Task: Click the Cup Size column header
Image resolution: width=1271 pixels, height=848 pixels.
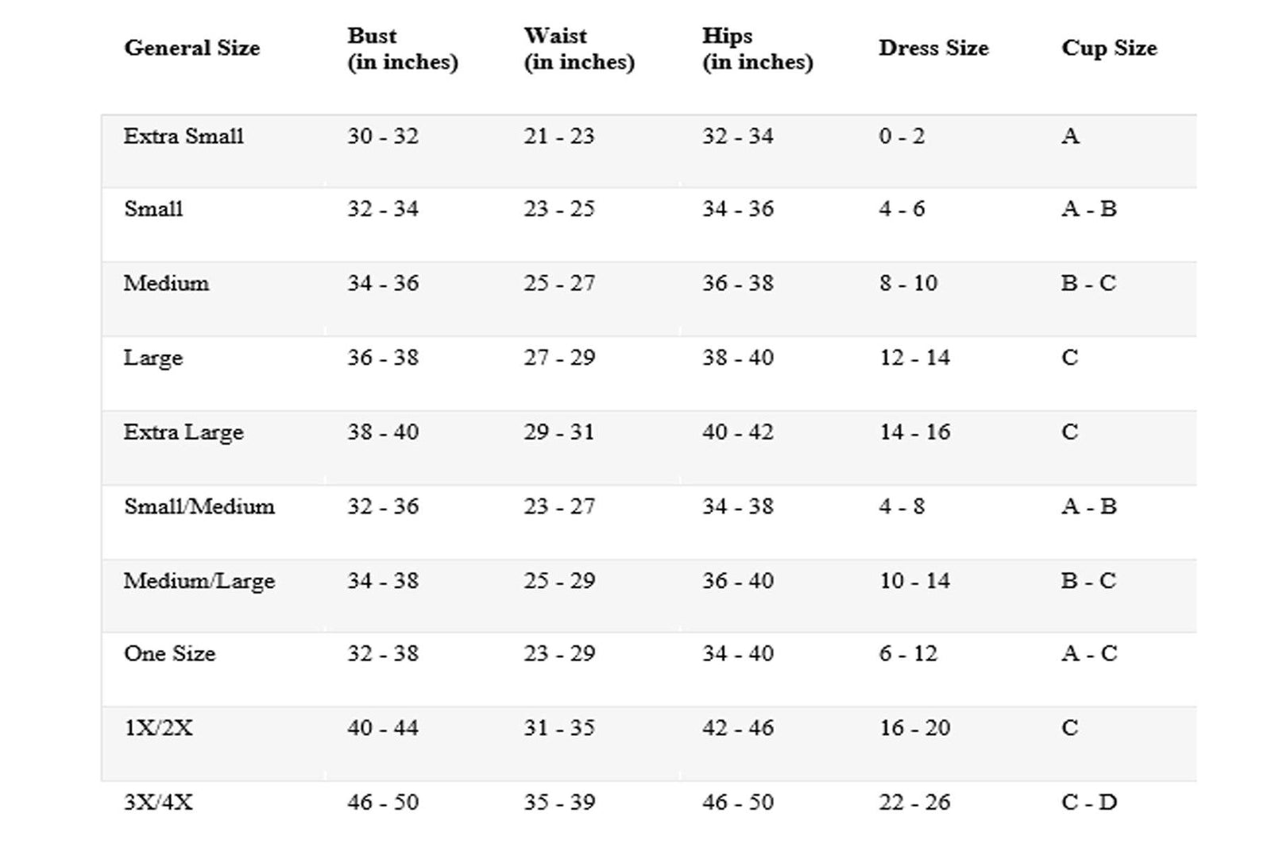Action: pyautogui.click(x=1109, y=48)
